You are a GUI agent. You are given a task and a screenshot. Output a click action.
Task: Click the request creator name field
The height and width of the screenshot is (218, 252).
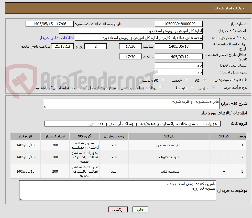click(x=138, y=38)
